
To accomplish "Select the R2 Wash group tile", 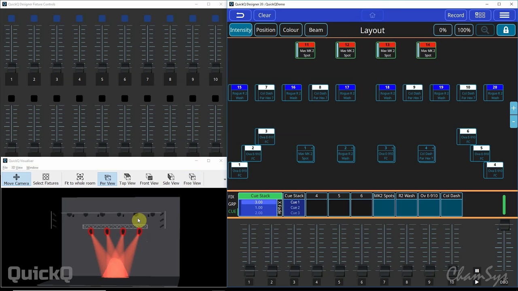I will tap(407, 205).
